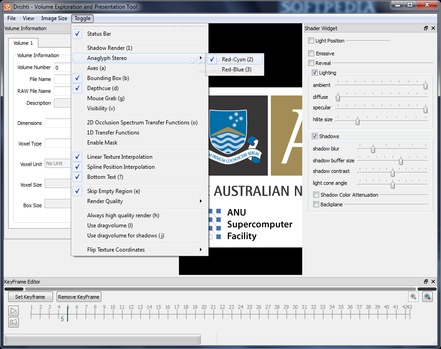441x349 pixels.
Task: Toggle Status Bar in Toggle menu
Action: click(x=140, y=34)
